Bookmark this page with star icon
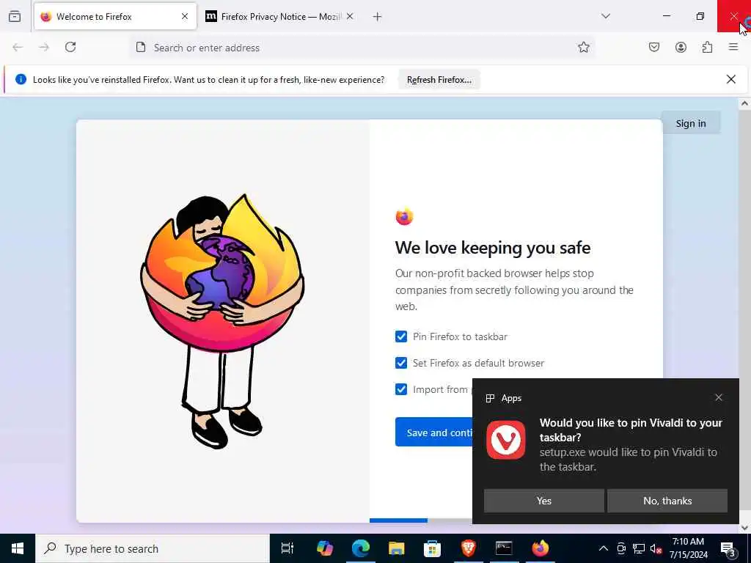 [583, 47]
